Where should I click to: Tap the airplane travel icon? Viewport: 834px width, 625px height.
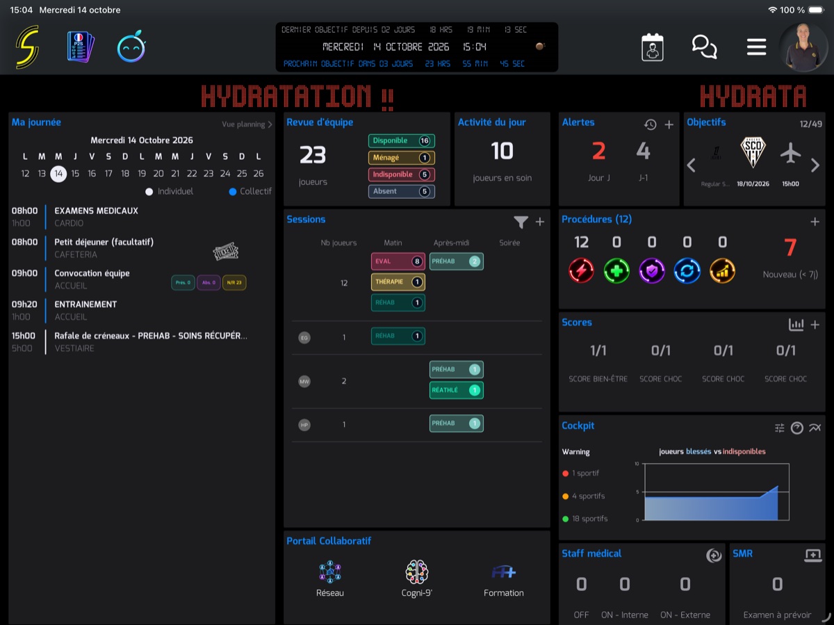click(790, 153)
